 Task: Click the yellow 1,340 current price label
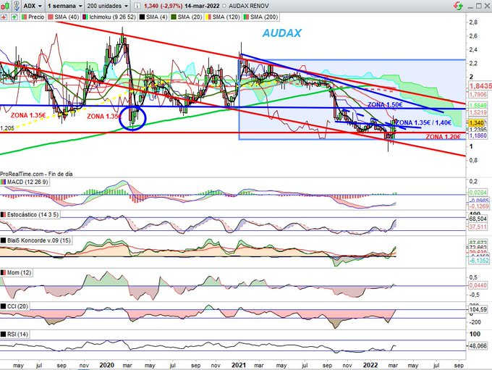pos(476,123)
